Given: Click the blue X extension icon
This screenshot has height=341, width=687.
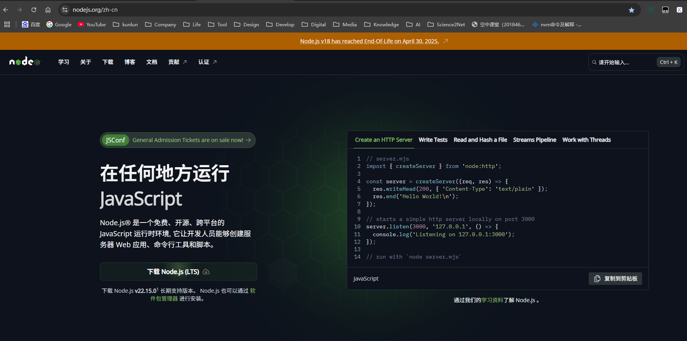Looking at the screenshot, I should point(680,10).
